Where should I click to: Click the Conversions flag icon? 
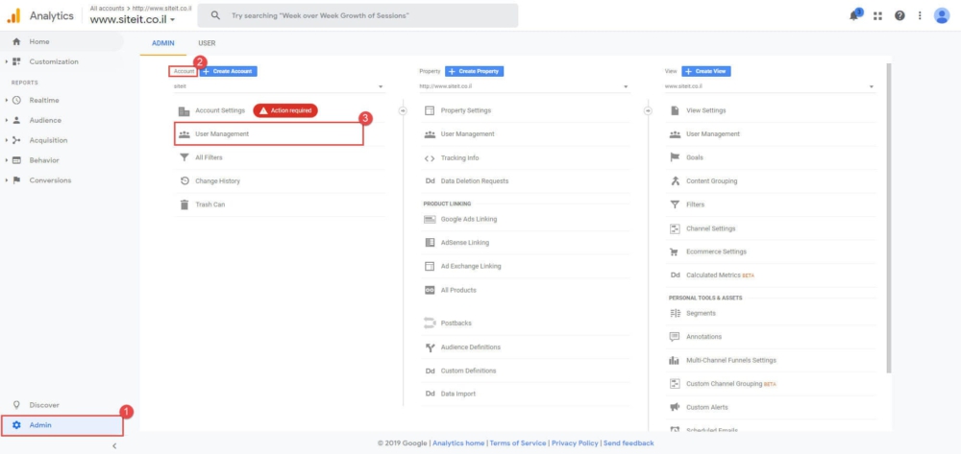pyautogui.click(x=16, y=180)
